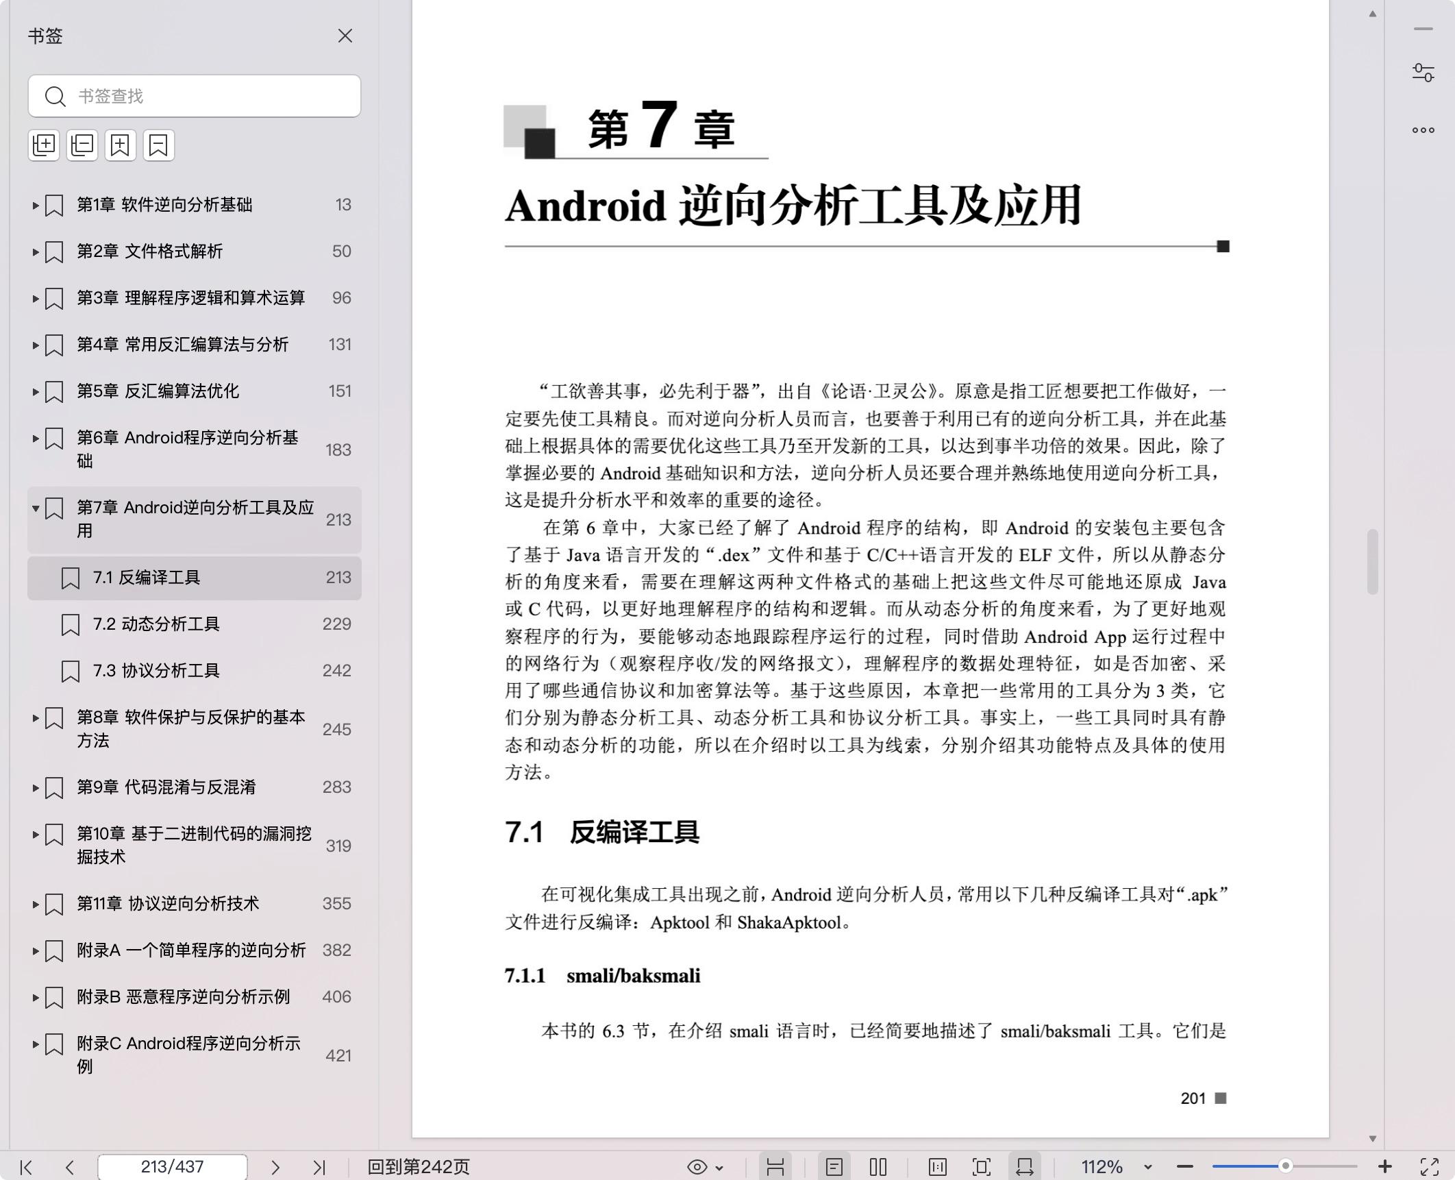Jump to 第11章 协议逆向分析技术
The width and height of the screenshot is (1455, 1180).
pyautogui.click(x=168, y=904)
